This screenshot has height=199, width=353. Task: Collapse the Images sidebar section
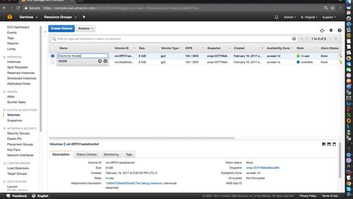4,92
